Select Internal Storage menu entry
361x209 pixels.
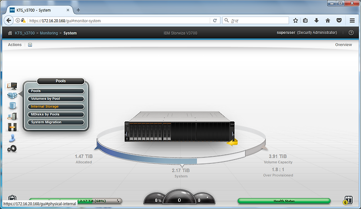(x=56, y=107)
